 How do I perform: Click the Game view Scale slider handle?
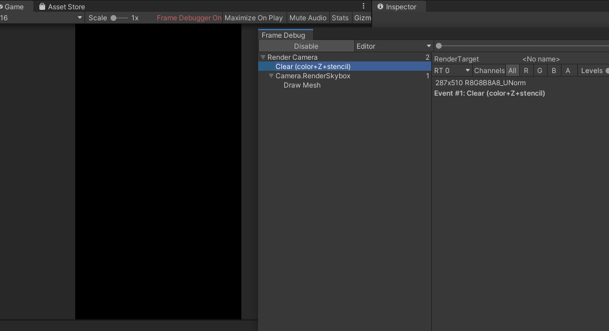[113, 18]
